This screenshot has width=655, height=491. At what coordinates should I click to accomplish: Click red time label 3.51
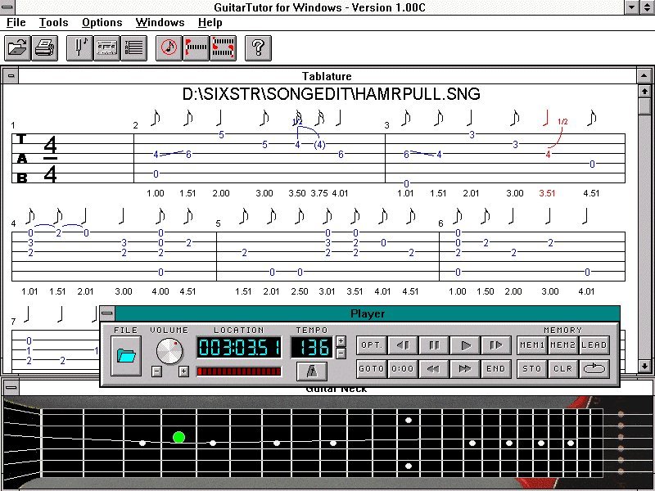click(547, 193)
